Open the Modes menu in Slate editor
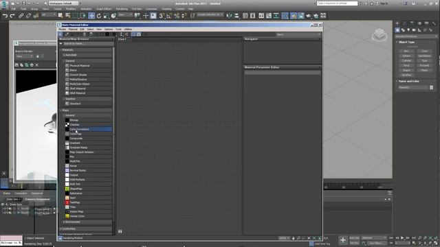440x247 pixels. click(x=63, y=29)
